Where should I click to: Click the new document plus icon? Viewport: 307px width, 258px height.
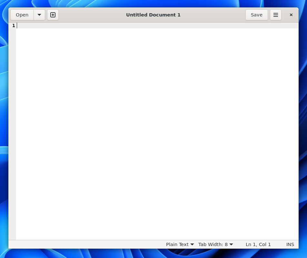(x=53, y=15)
